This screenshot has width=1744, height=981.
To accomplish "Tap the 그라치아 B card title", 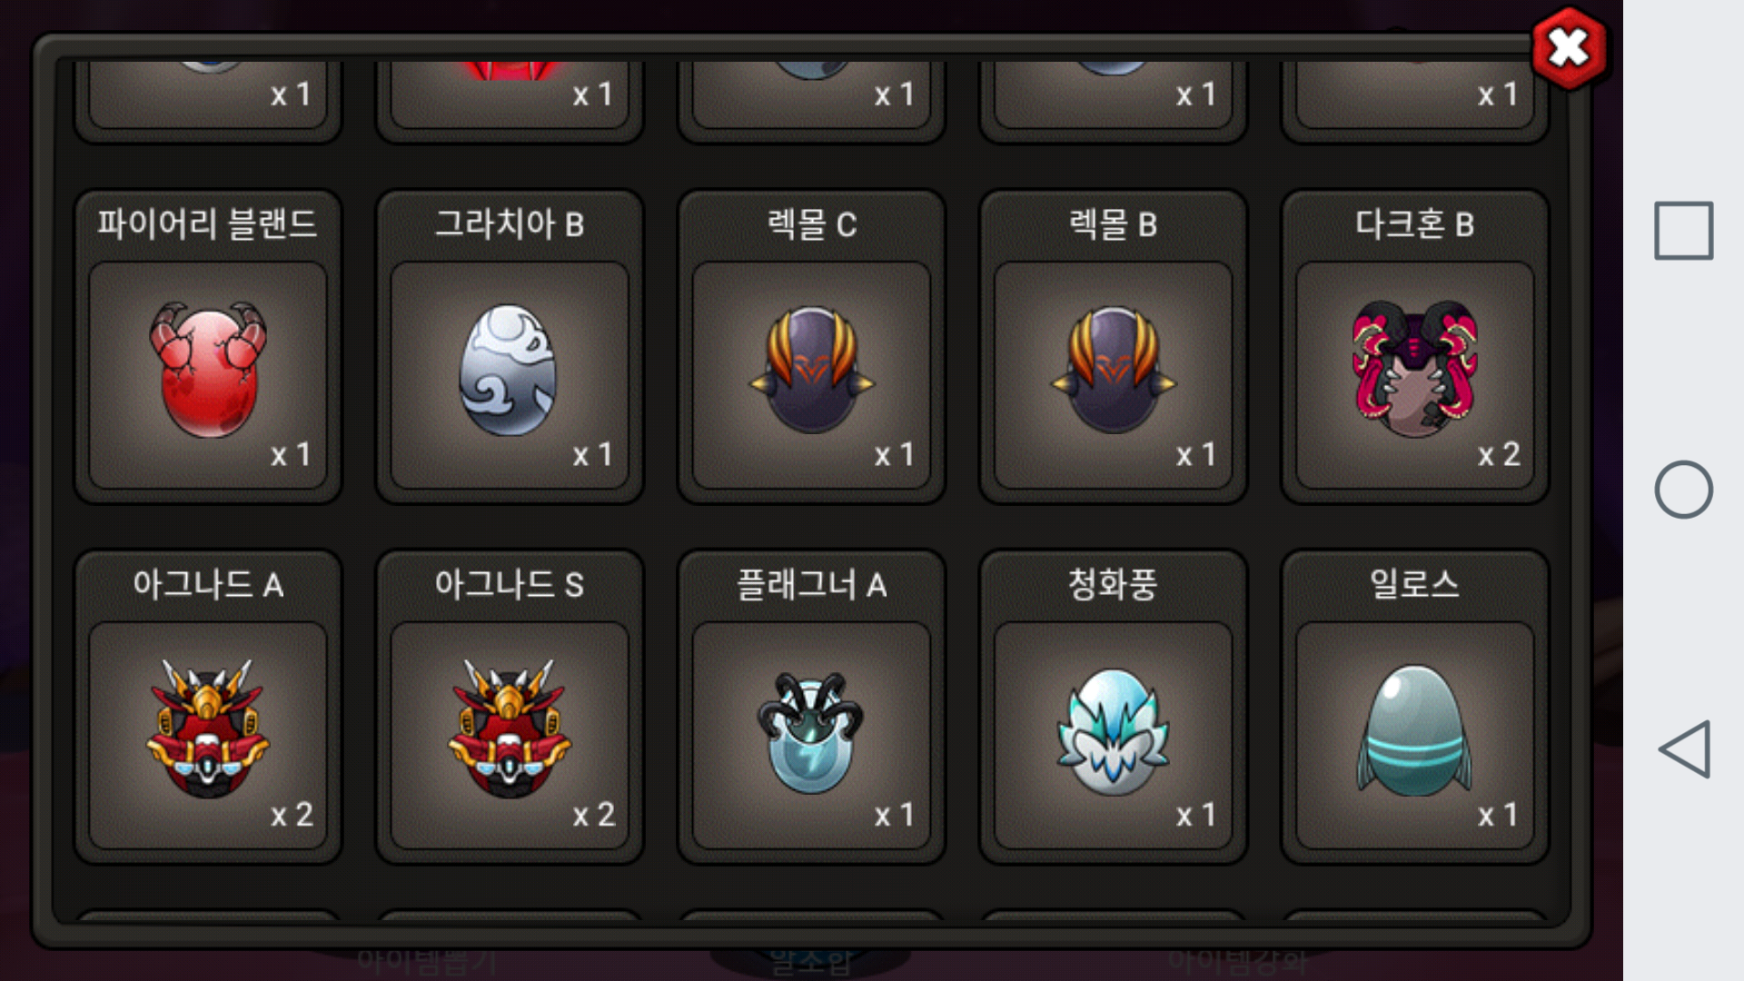I will click(x=509, y=223).
